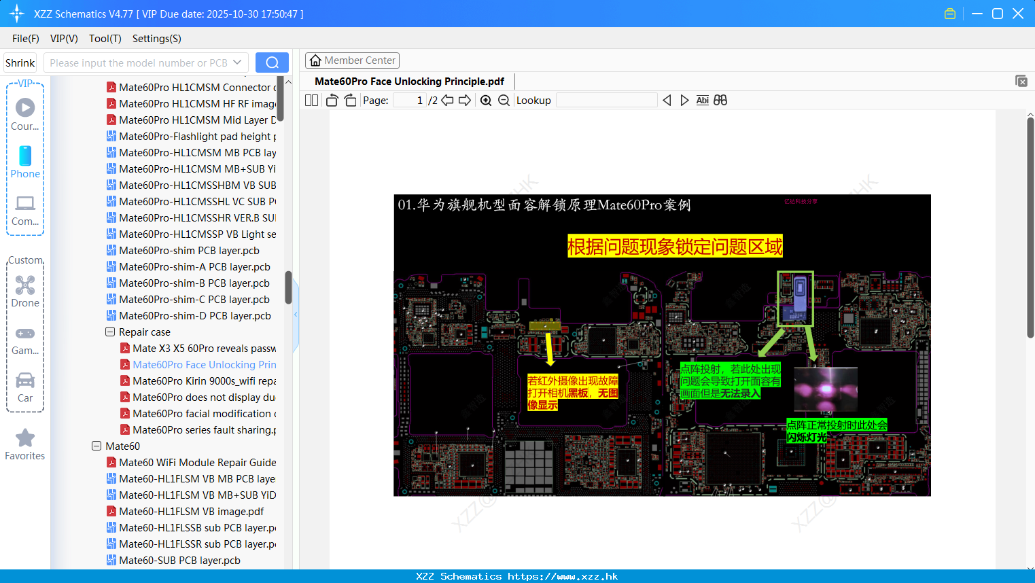Viewport: 1035px width, 583px height.
Task: Open the Settings(S) menu
Action: pyautogui.click(x=157, y=39)
